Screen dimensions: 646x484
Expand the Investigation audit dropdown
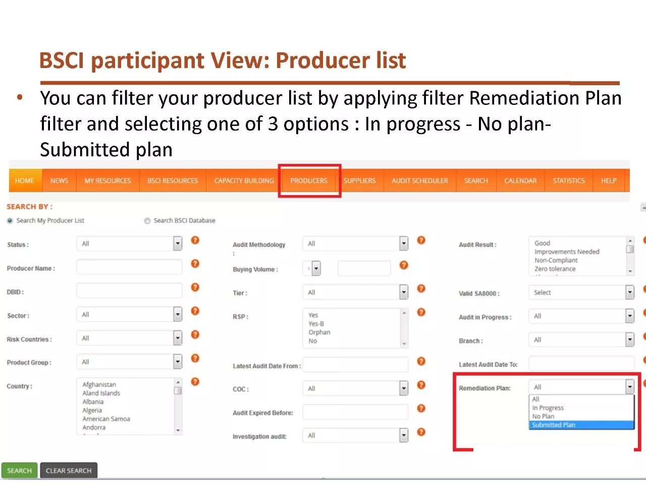(x=404, y=436)
